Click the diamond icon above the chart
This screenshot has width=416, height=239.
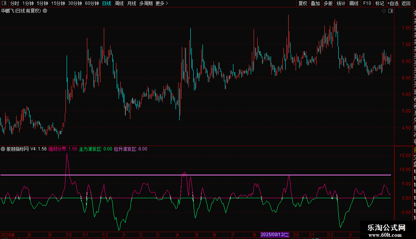click(x=384, y=11)
